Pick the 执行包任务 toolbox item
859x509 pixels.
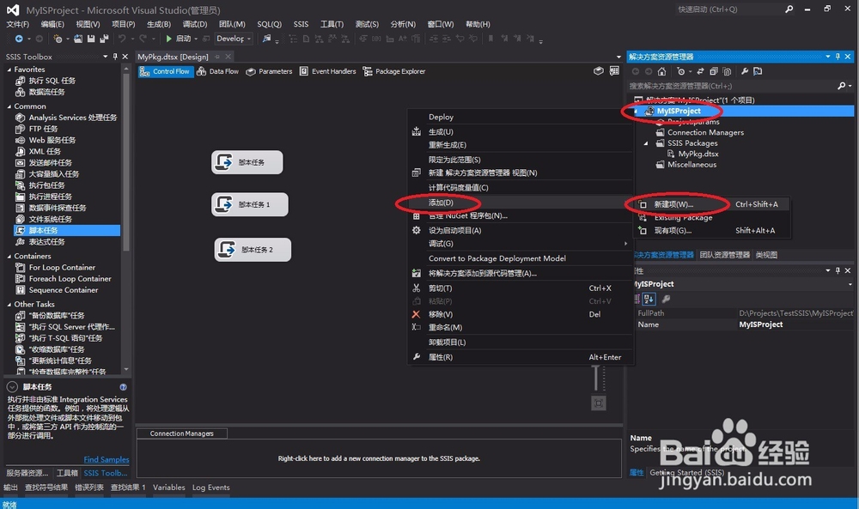click(46, 185)
